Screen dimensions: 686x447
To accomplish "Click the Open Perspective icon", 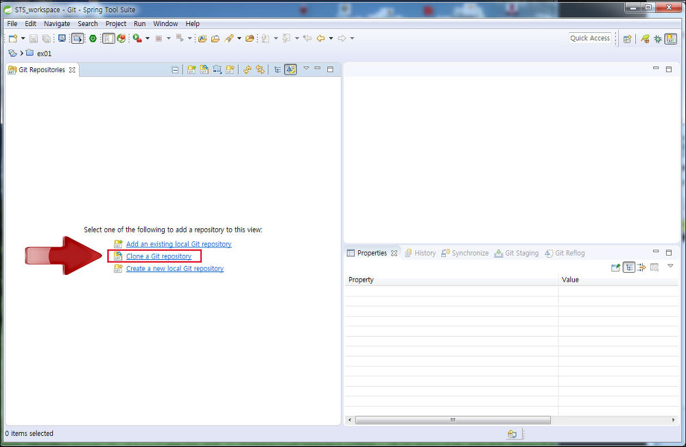I will click(628, 39).
